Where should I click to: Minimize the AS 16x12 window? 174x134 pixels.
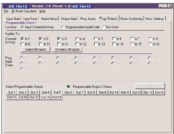(160, 6)
